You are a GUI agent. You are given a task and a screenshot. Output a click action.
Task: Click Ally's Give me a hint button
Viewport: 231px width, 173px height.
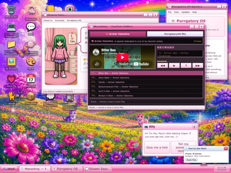(x=157, y=147)
